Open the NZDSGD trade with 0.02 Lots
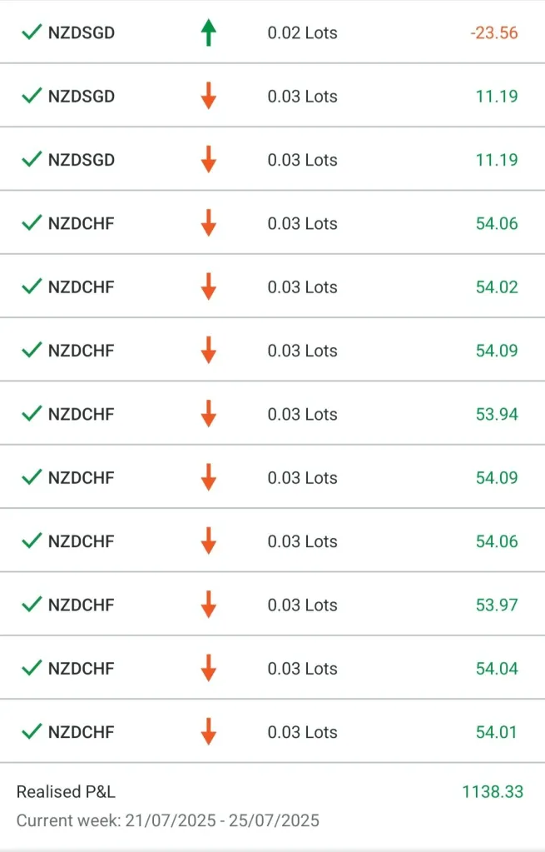The width and height of the screenshot is (545, 852). 82,32
